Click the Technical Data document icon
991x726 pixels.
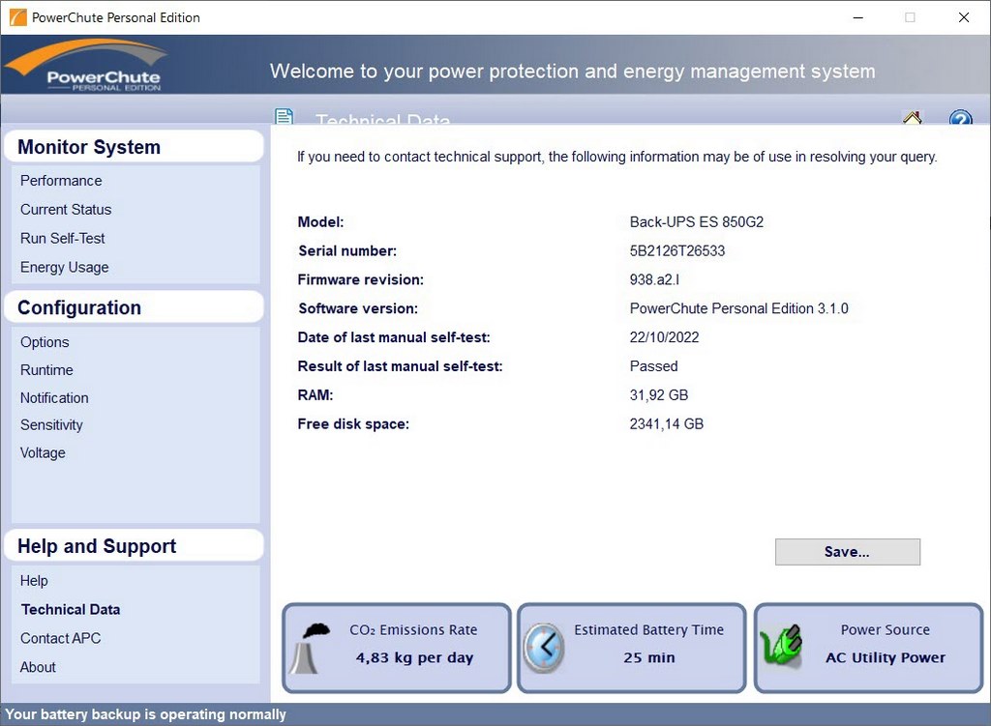(x=285, y=117)
